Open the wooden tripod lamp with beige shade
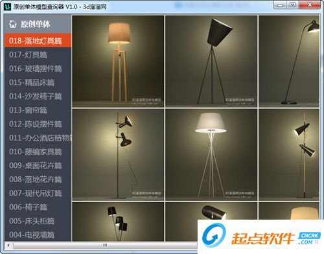 pos(118,62)
